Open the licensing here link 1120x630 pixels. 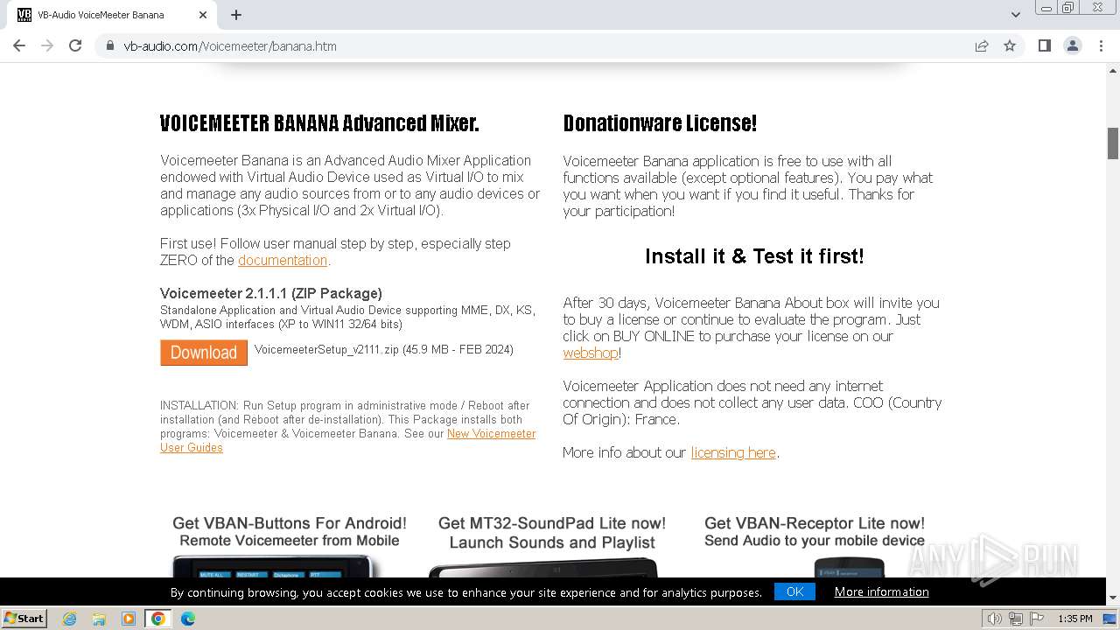click(x=733, y=452)
